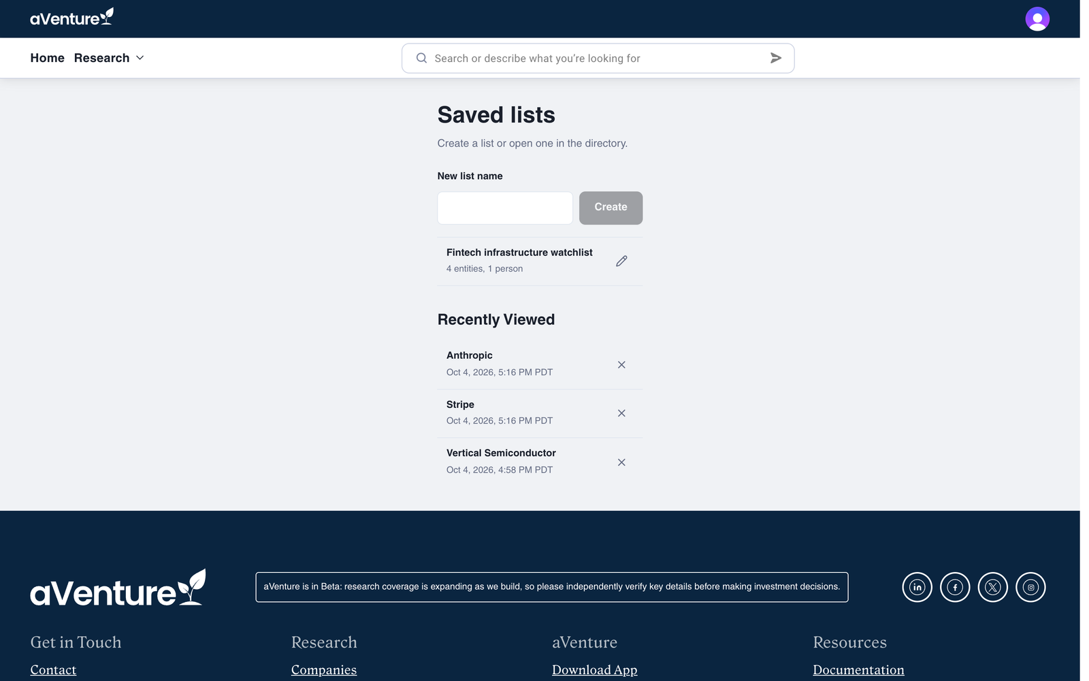Go to the Home nav item
The image size is (1089, 681).
click(47, 58)
